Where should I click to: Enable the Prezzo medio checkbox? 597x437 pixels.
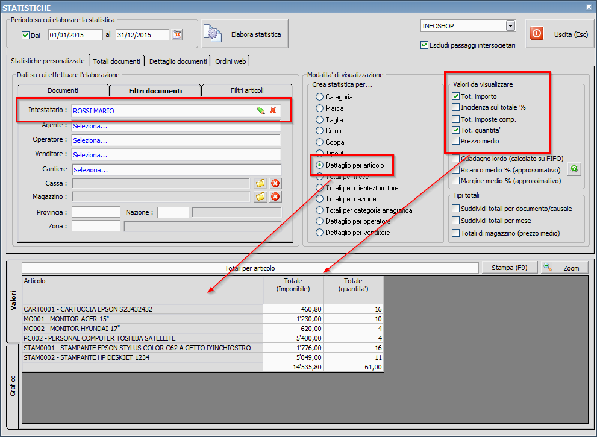coord(456,141)
